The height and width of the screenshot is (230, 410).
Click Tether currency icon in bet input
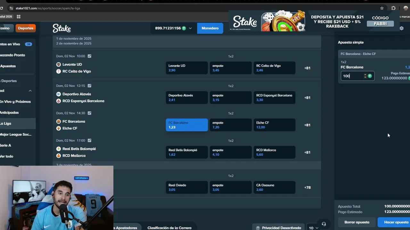point(370,76)
